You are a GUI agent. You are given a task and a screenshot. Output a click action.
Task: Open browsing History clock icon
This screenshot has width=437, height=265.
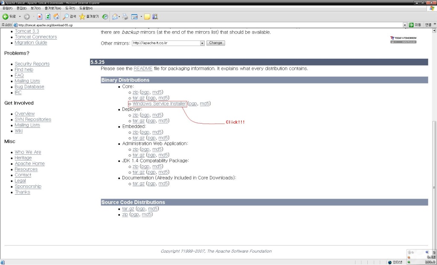tap(105, 17)
